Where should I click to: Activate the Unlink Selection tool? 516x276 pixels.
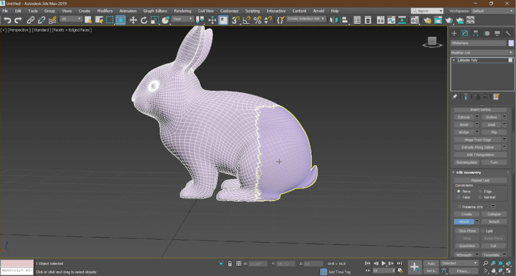[x=41, y=21]
